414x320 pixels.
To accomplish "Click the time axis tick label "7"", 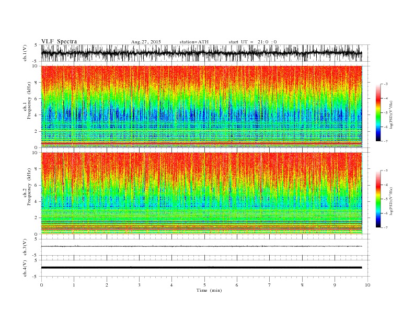I will coord(270,285).
